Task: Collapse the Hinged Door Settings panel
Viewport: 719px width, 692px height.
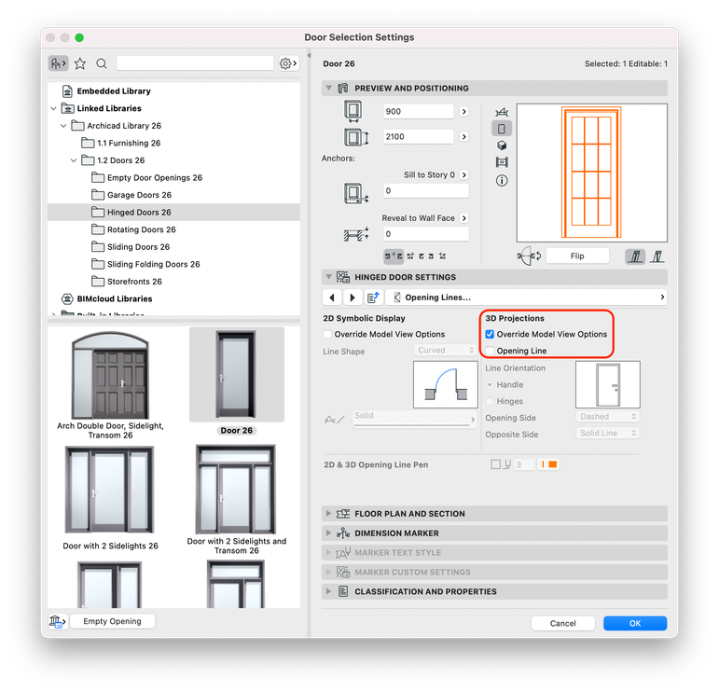Action: tap(328, 277)
